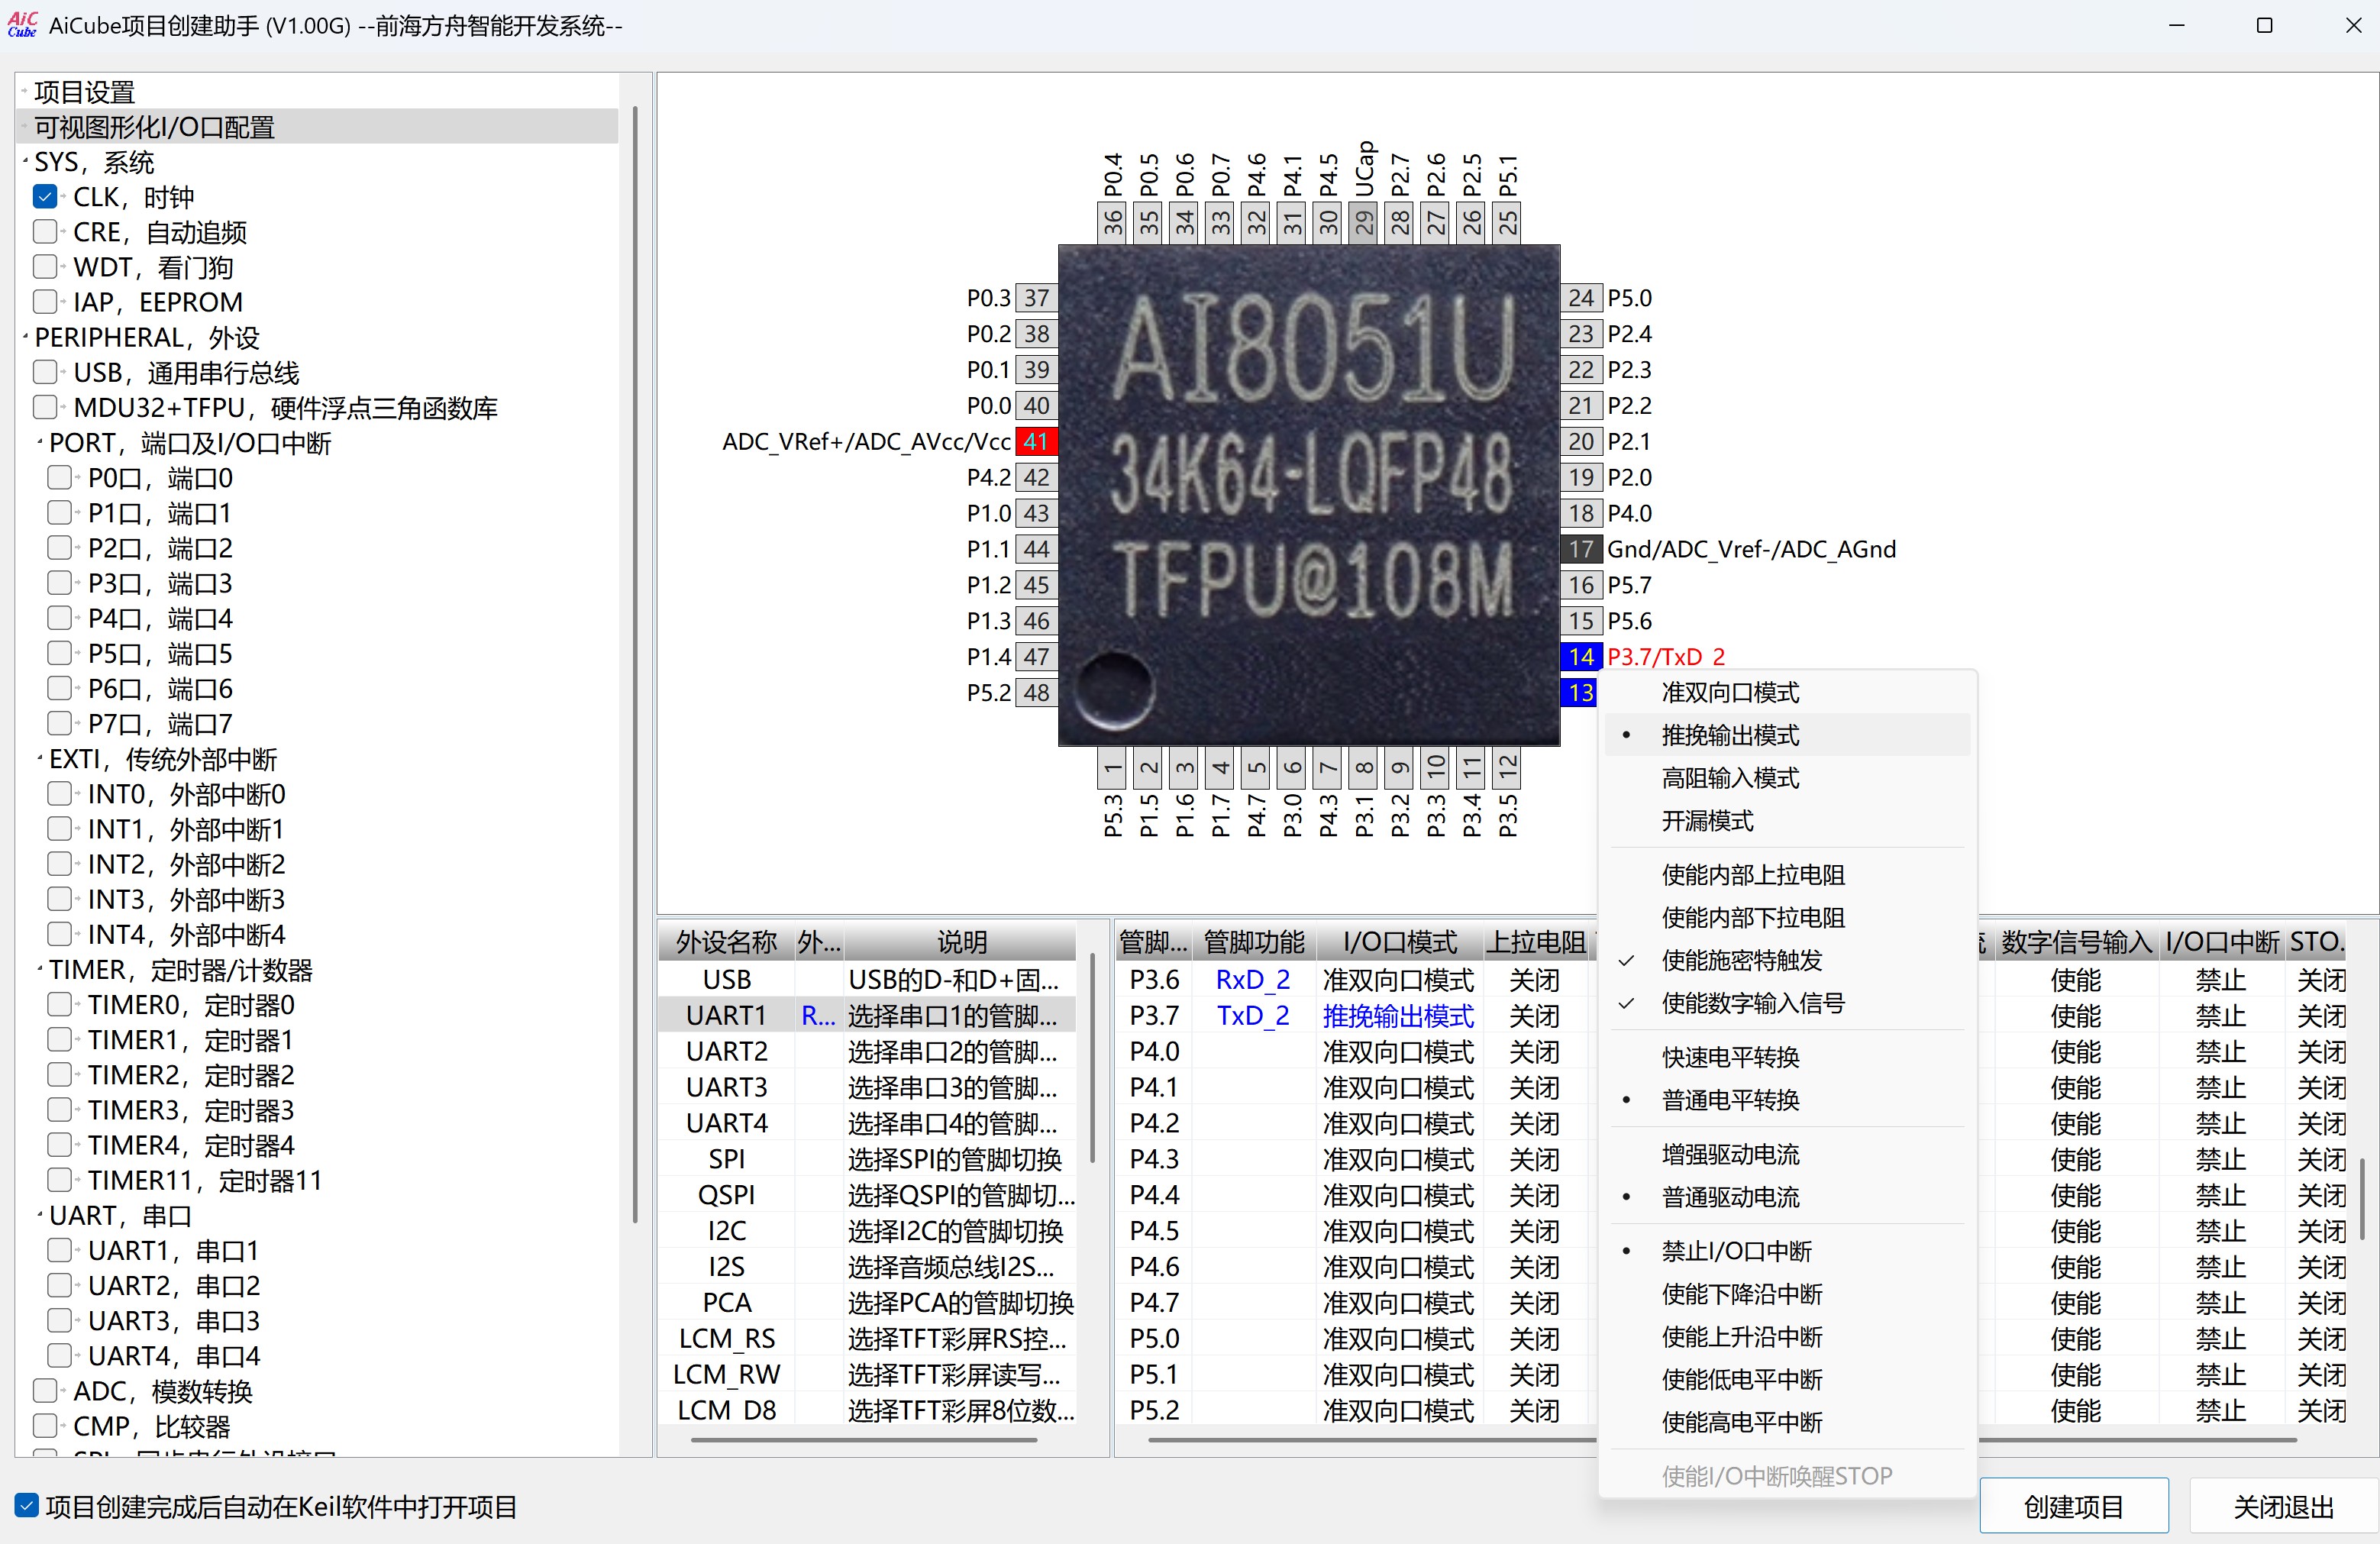Viewport: 2380px width, 1544px height.
Task: Select 项目设置 tree item
Action: tap(85, 92)
